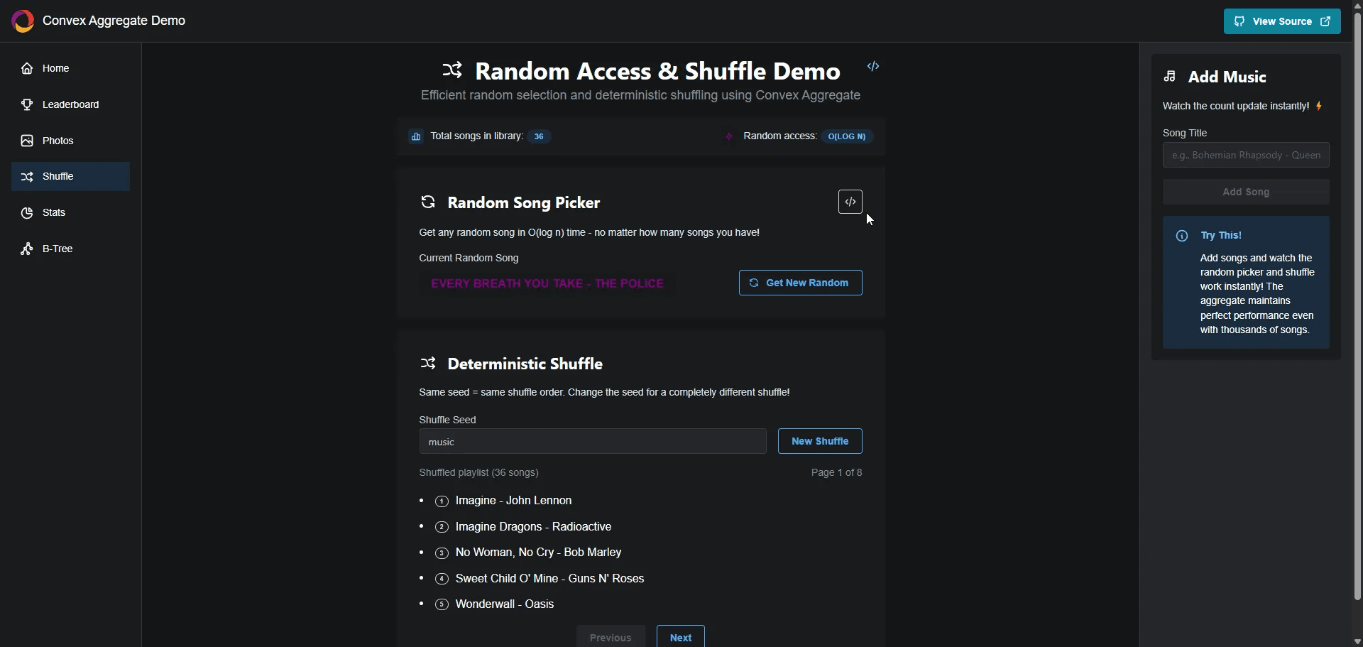Click the Convex logo in header
The height and width of the screenshot is (647, 1363).
pos(23,21)
